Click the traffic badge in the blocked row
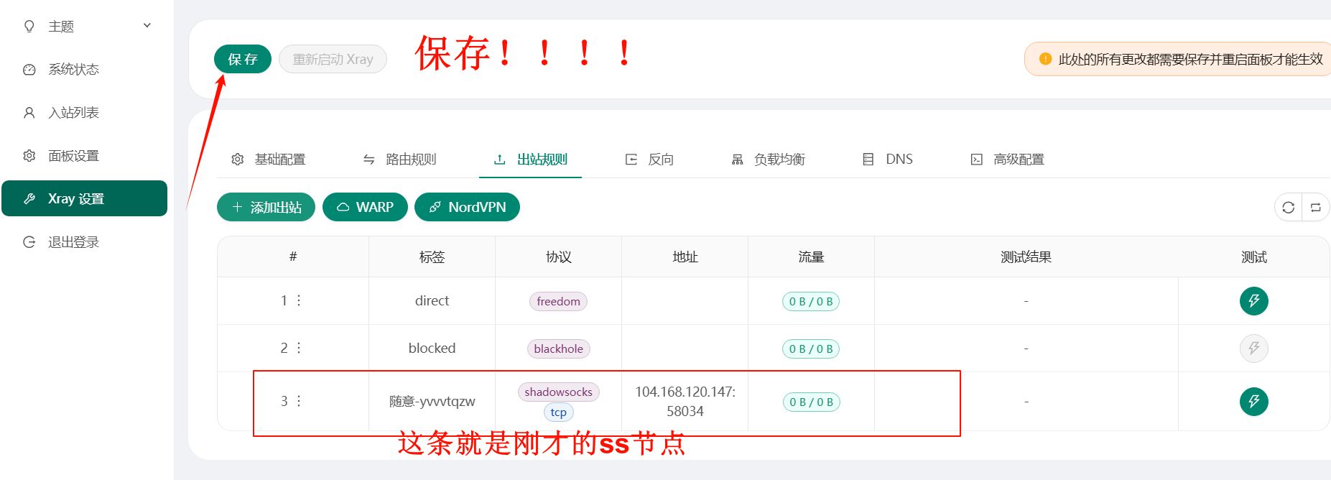The width and height of the screenshot is (1331, 480). tap(811, 349)
